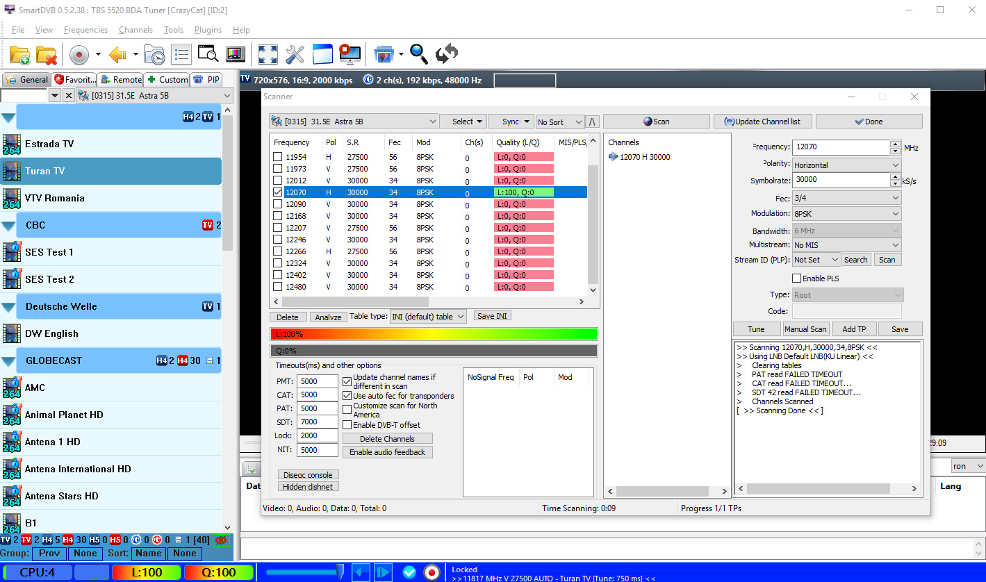Click the record button in bottom status bar
The image size is (986, 582).
tap(432, 572)
